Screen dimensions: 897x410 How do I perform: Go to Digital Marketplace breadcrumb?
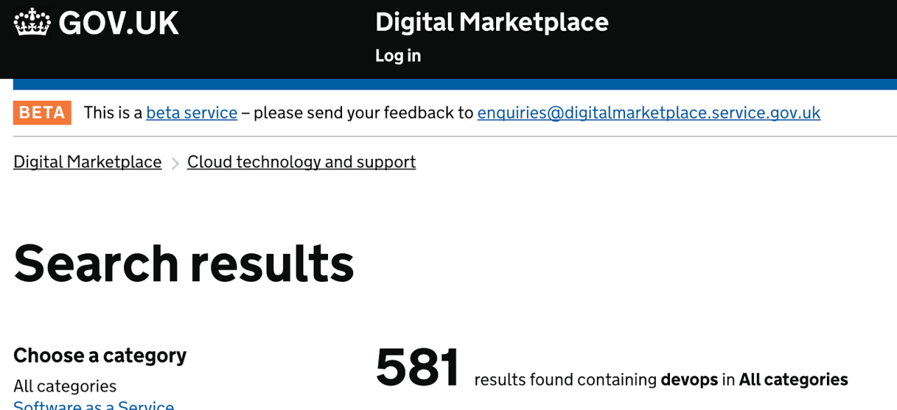pos(88,162)
